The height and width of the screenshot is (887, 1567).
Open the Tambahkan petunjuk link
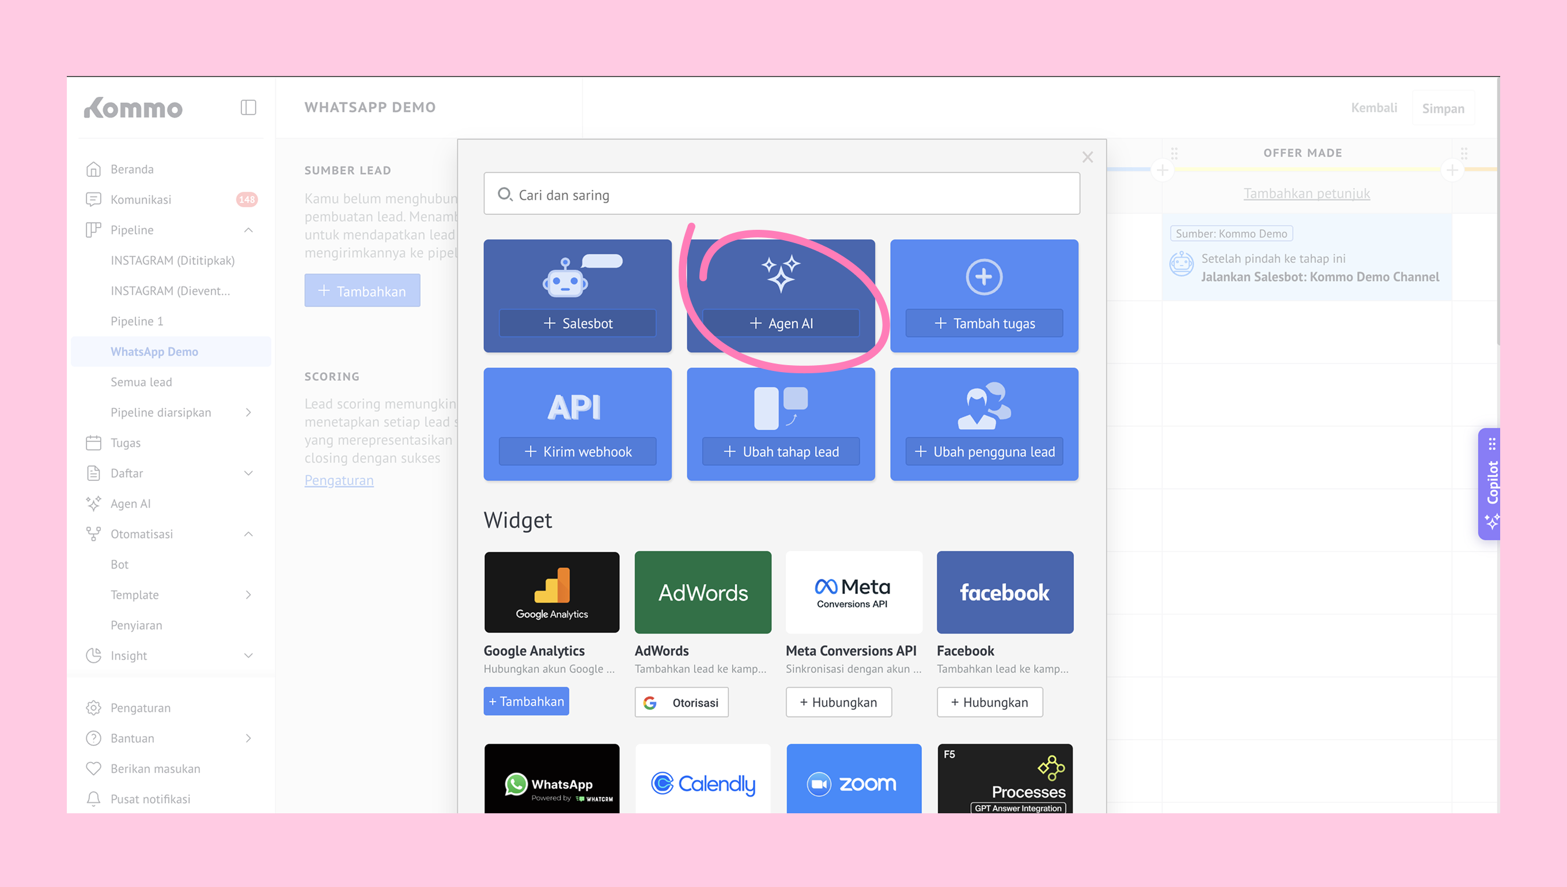[1306, 193]
